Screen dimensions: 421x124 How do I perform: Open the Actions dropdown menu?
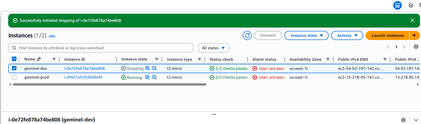[347, 35]
